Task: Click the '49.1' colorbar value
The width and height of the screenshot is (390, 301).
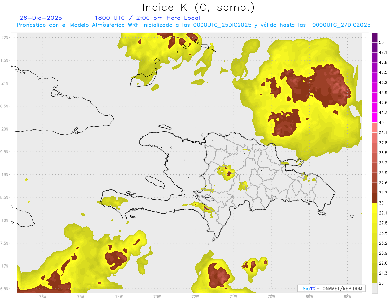Action: [x=383, y=52]
